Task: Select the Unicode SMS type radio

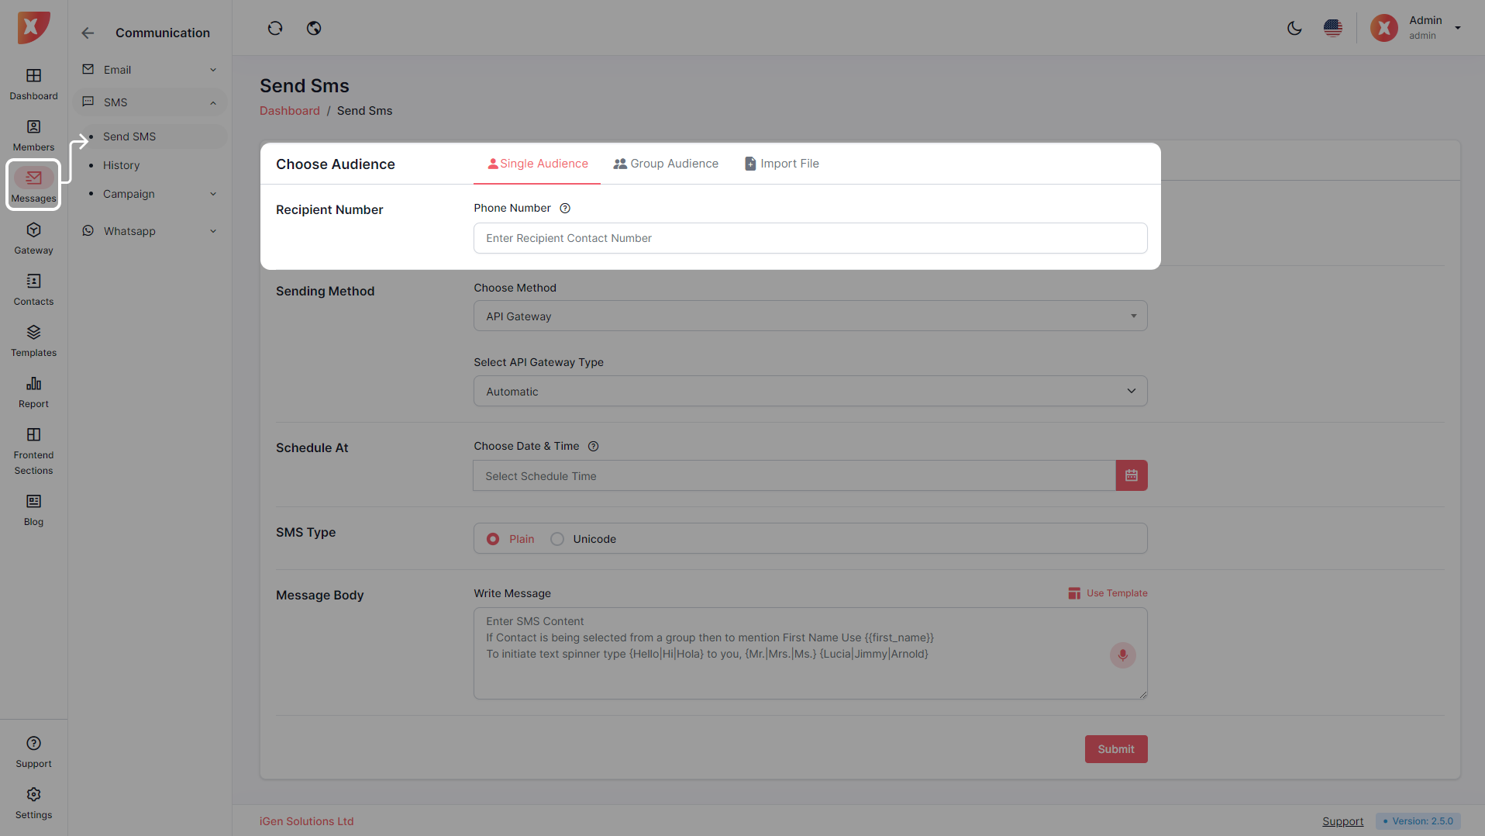Action: click(x=557, y=539)
